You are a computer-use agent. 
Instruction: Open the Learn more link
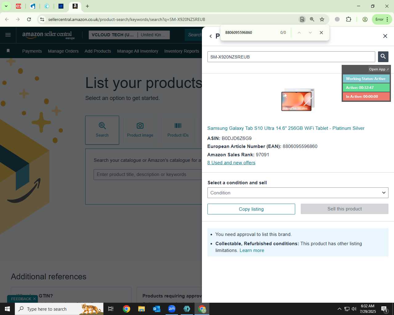[252, 250]
